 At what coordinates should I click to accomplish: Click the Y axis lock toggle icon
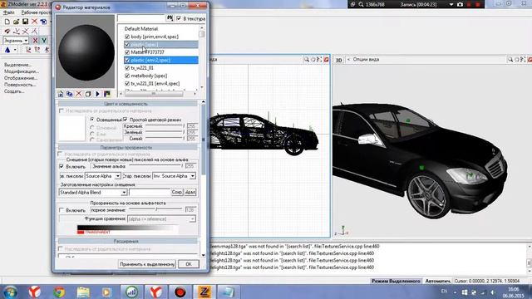tap(44, 41)
